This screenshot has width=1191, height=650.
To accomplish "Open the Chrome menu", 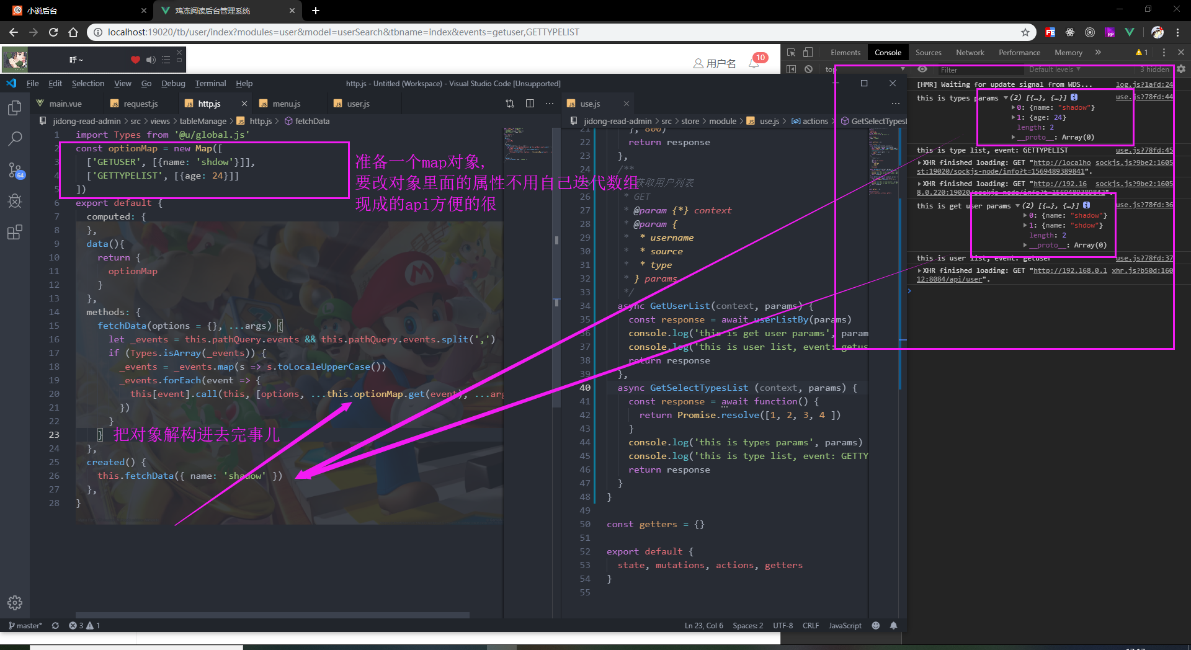I will pos(1178,32).
